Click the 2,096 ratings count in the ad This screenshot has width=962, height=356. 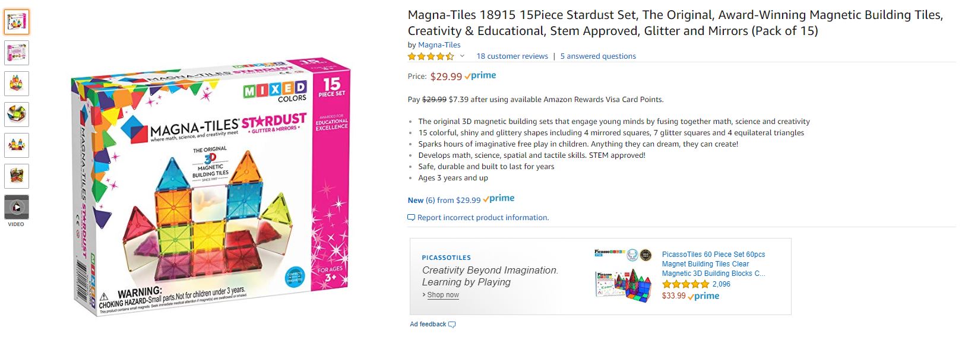click(722, 284)
